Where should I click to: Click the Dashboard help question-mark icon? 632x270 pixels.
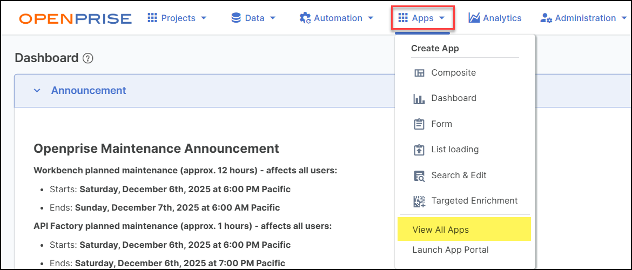click(x=88, y=58)
